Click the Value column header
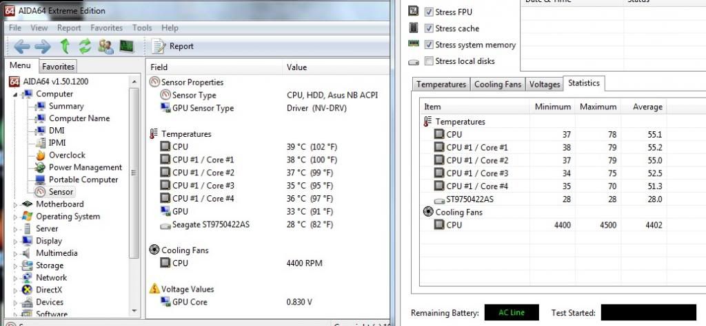Viewport: 706px width, 326px height. 336,67
